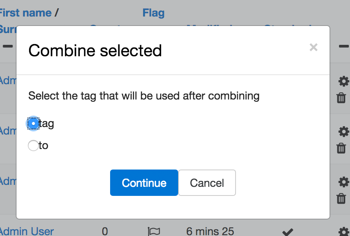
Task: Delete tag using the topmost trash icon
Action: (341, 98)
